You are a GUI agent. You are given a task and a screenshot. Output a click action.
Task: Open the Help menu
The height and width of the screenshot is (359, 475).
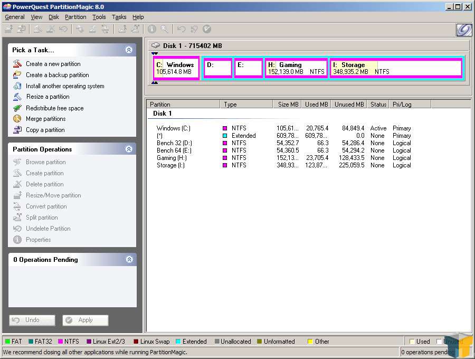pyautogui.click(x=138, y=17)
